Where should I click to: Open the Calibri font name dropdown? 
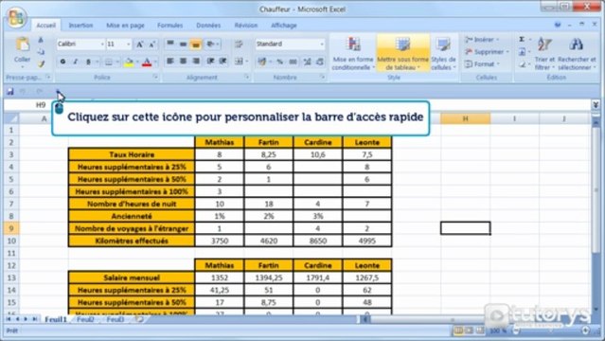(102, 44)
